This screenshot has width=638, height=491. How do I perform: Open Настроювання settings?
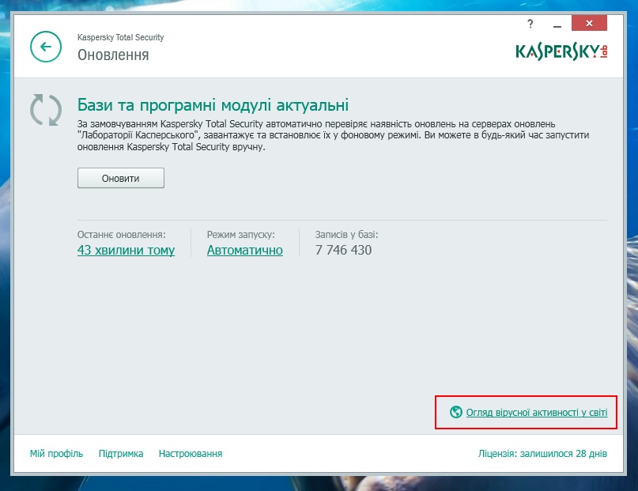pyautogui.click(x=191, y=454)
